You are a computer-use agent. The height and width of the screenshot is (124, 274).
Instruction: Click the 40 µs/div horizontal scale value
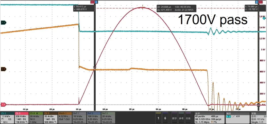(200, 116)
